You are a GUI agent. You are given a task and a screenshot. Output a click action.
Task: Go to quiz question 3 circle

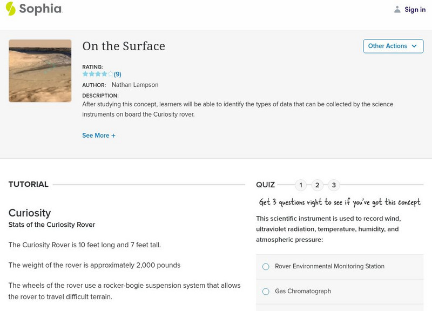(334, 185)
